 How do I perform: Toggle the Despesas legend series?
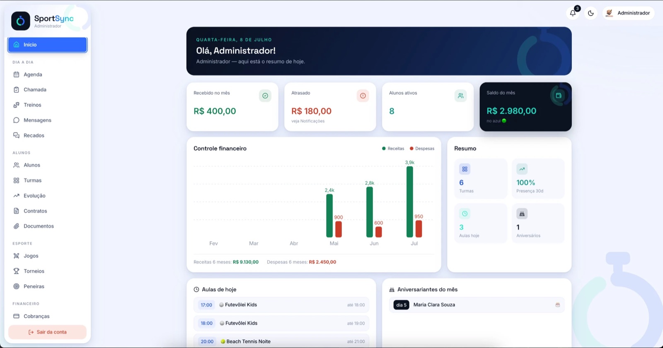tap(422, 149)
